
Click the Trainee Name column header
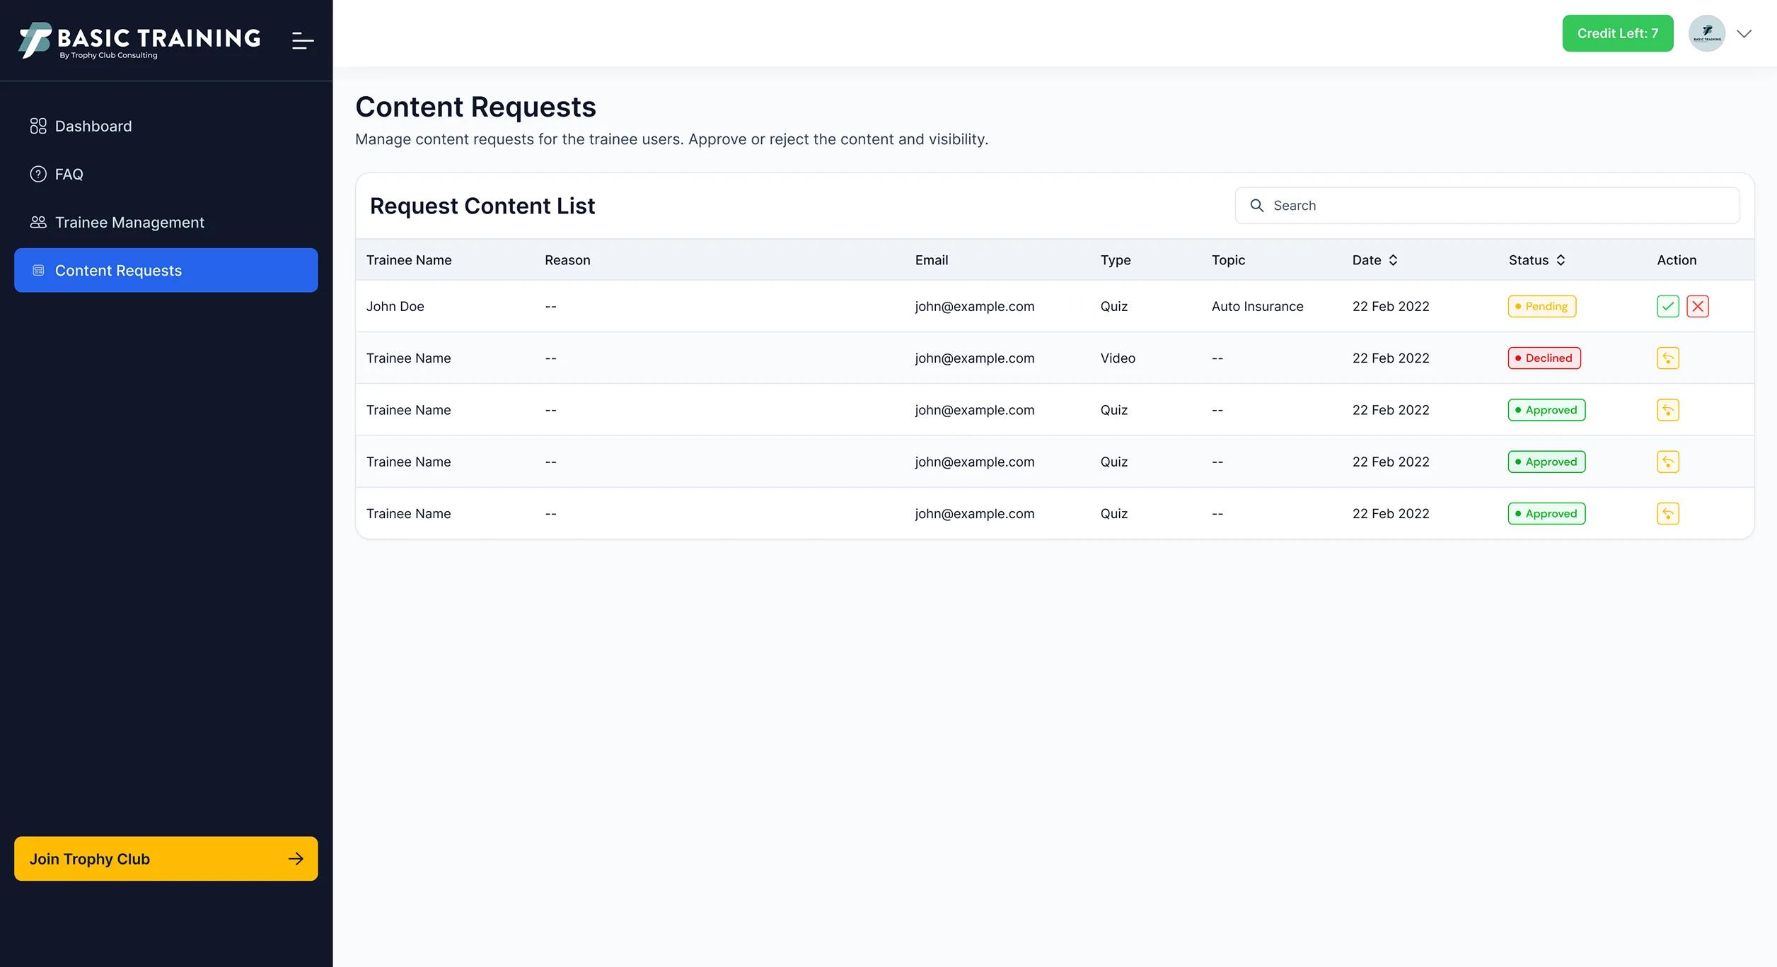[x=409, y=260]
